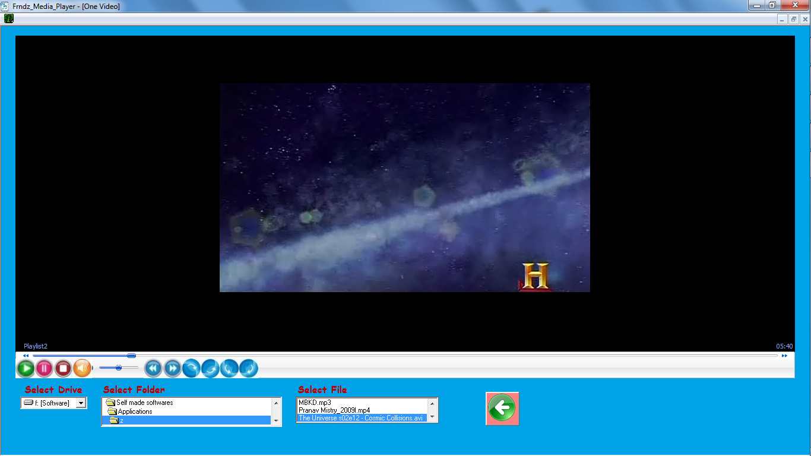Select the 'z' folder in the list
The image size is (811, 456).
coord(186,420)
